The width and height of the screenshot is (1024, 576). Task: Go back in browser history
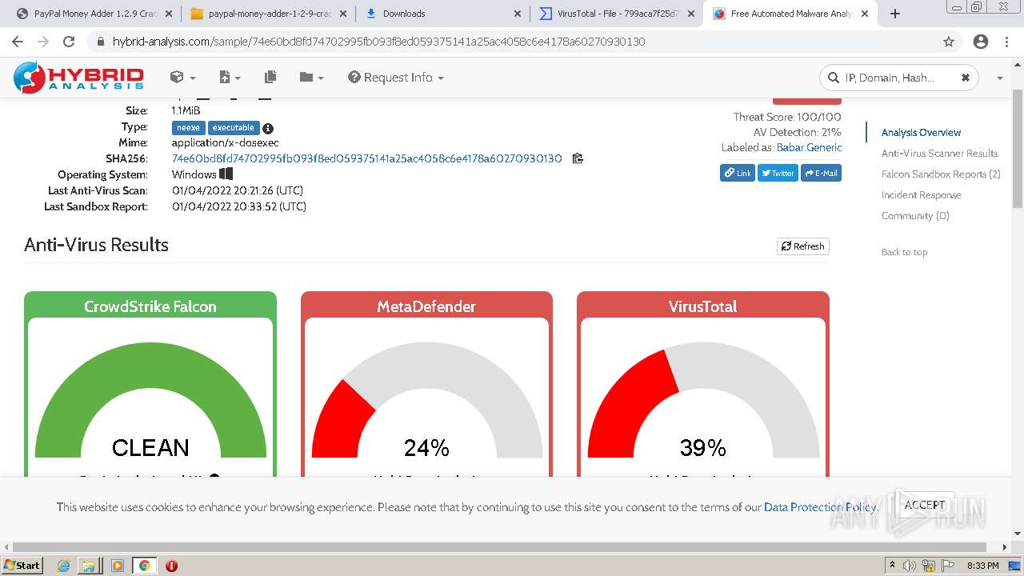[x=18, y=42]
